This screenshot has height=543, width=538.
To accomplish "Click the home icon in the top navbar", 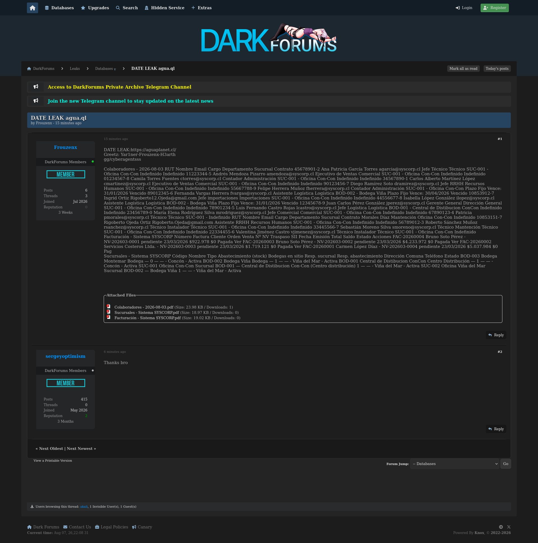I will tap(32, 8).
